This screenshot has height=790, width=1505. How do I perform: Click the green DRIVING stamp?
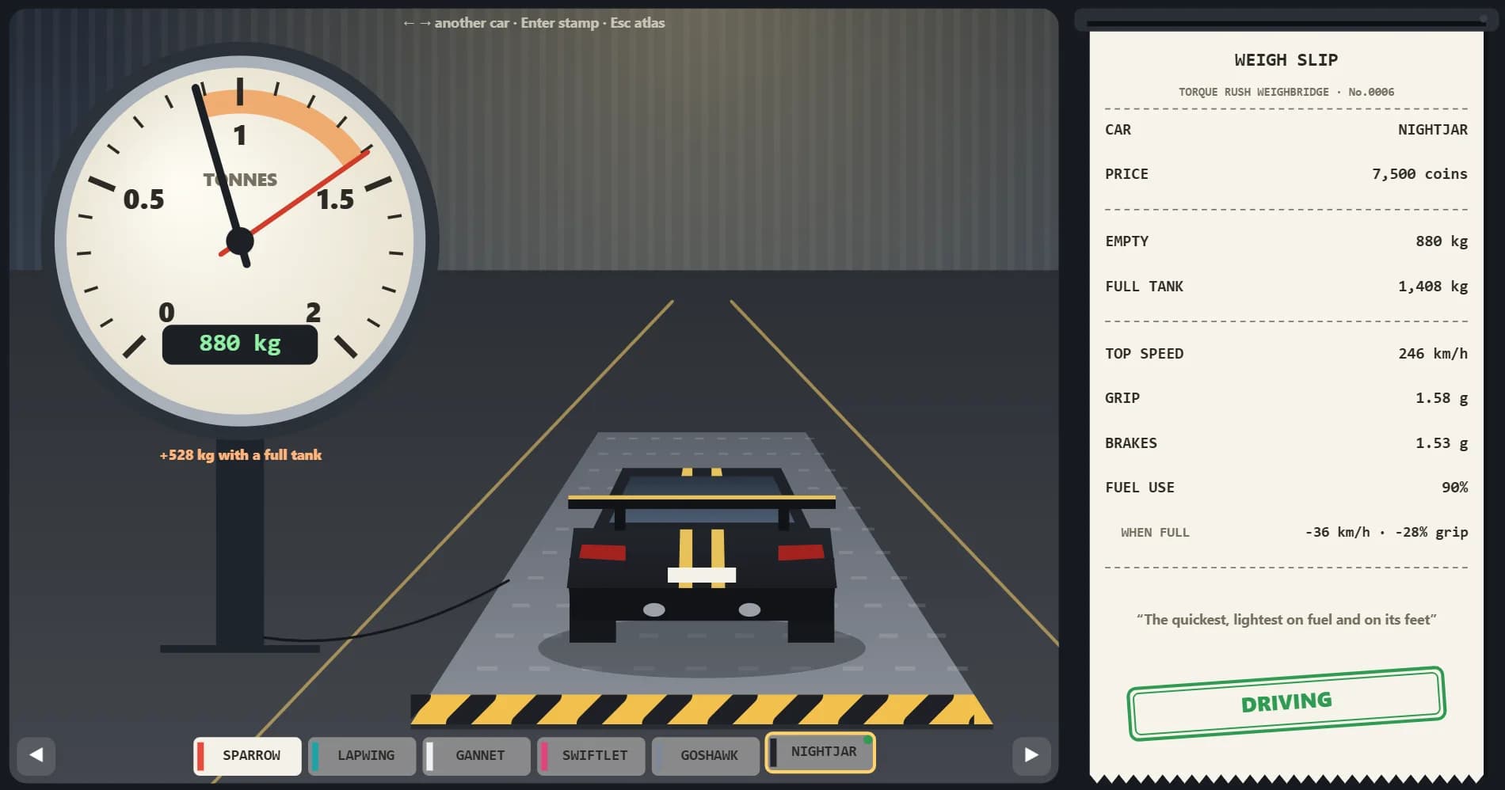pos(1286,703)
